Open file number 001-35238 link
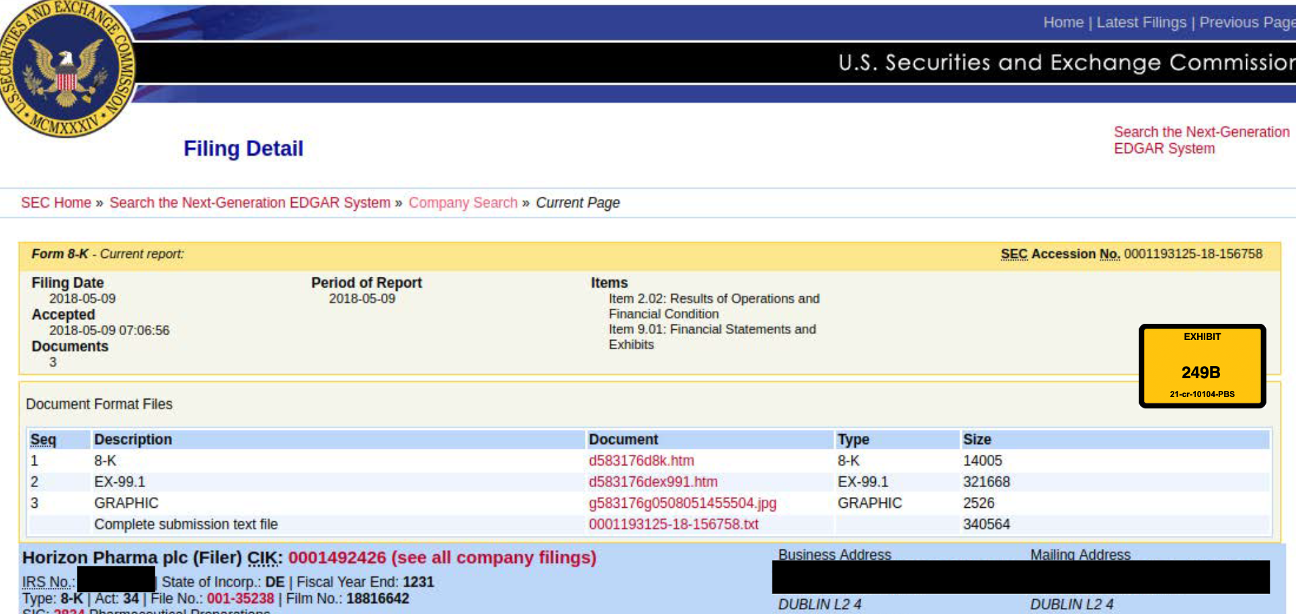The image size is (1296, 614). tap(240, 599)
